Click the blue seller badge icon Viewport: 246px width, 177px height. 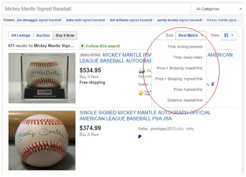213,84
